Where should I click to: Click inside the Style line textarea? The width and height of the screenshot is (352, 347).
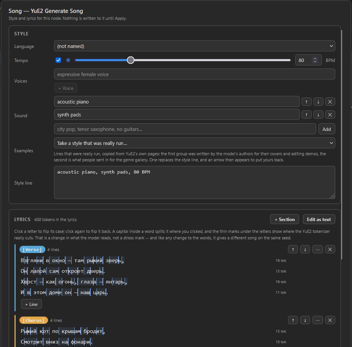click(195, 183)
